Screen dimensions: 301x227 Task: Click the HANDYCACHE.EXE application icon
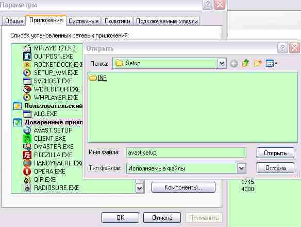click(27, 163)
